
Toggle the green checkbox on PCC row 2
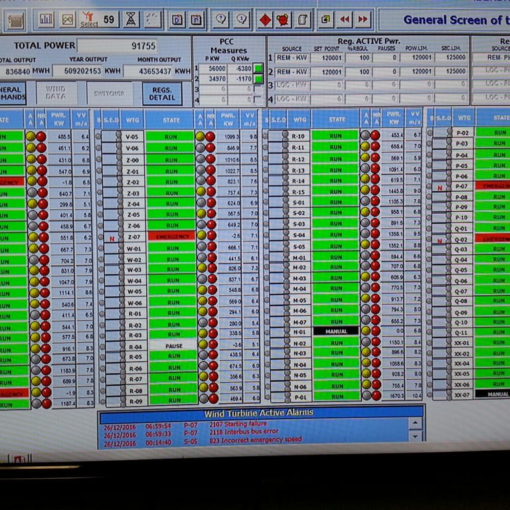point(258,79)
